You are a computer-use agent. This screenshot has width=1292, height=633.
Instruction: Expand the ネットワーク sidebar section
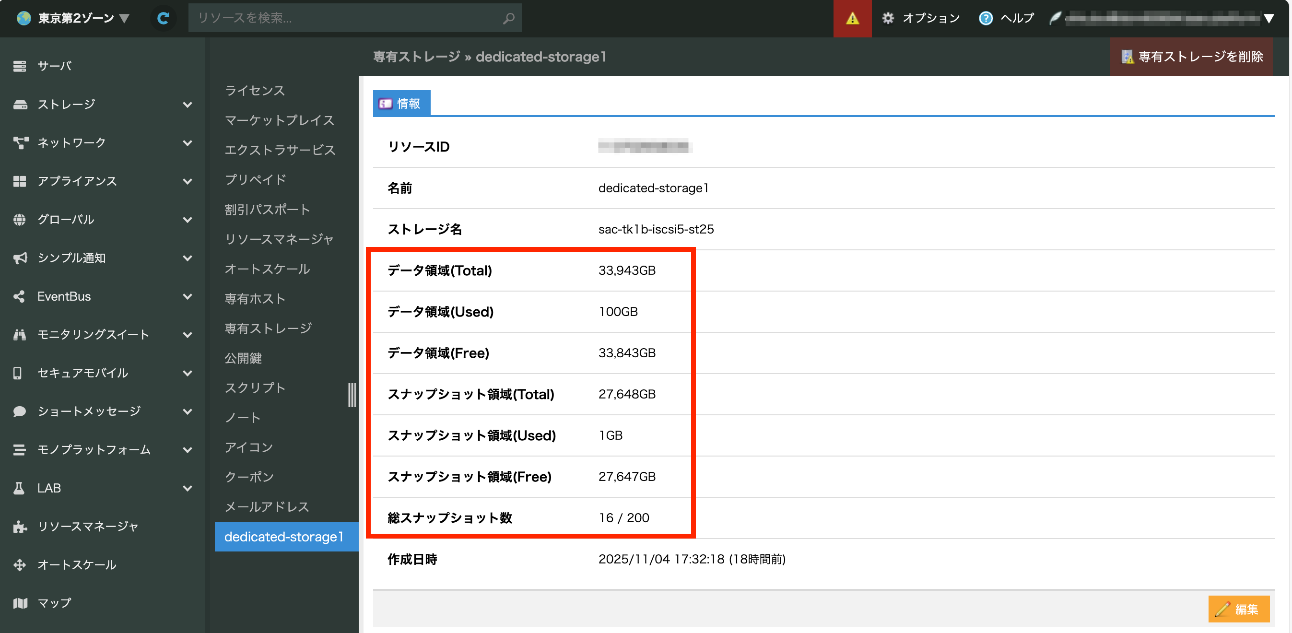pos(187,143)
